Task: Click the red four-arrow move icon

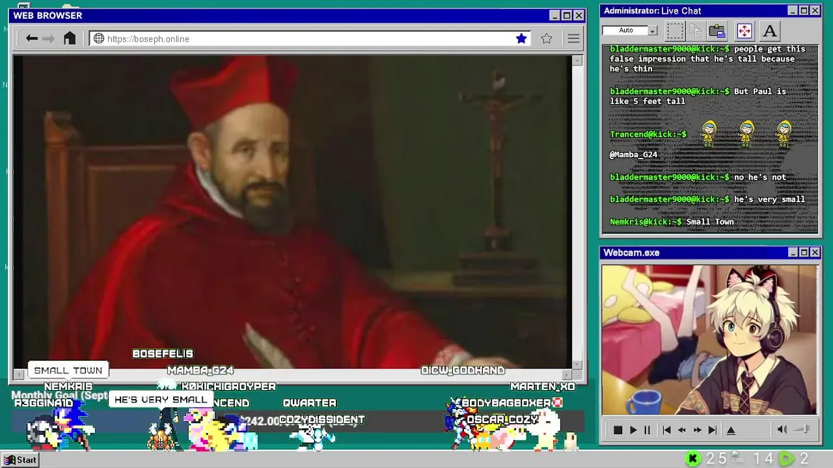Action: tap(744, 31)
